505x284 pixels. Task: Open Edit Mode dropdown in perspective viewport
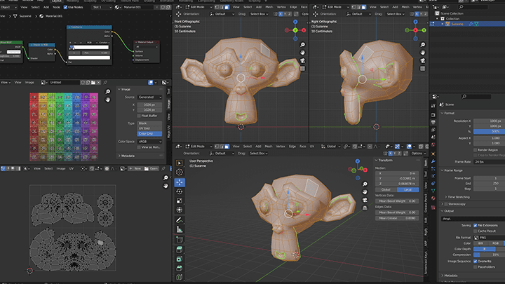tap(198, 147)
